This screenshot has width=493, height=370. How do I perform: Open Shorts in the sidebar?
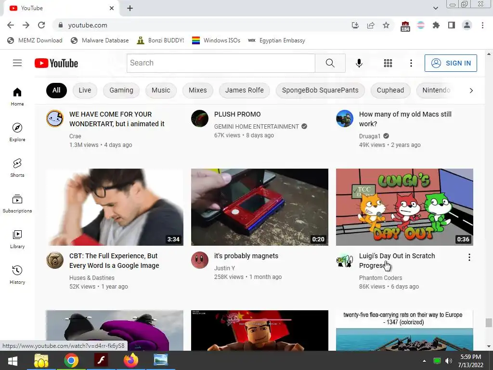tap(17, 168)
